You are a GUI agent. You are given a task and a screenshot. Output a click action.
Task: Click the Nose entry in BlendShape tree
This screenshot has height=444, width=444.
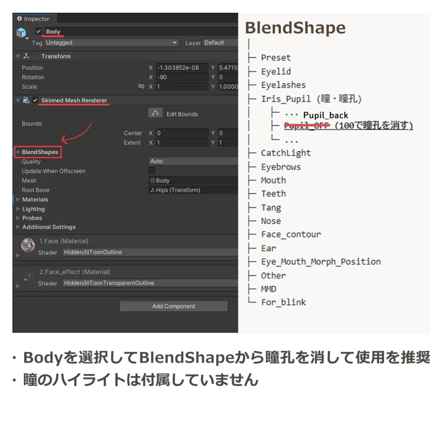point(271,221)
